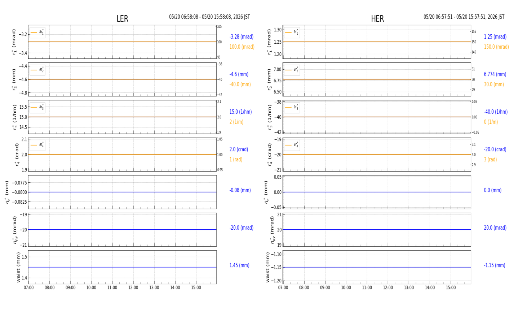Click the ∂r3* legend in the HER plot
509x312 pixels.
tap(292, 108)
